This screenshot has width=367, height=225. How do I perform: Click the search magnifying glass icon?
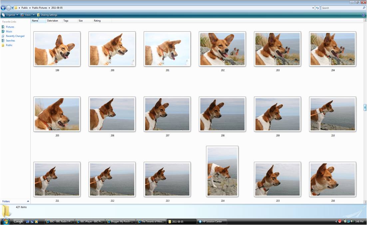[x=364, y=8]
